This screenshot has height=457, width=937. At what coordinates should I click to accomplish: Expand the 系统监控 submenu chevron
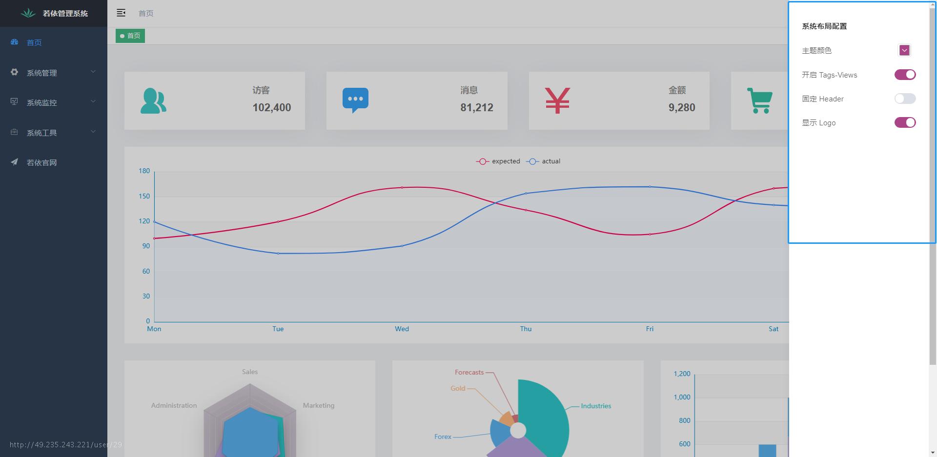coord(93,101)
